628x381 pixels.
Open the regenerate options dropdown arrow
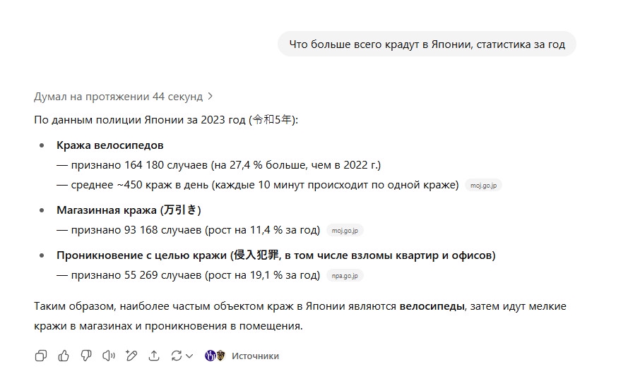tap(189, 356)
